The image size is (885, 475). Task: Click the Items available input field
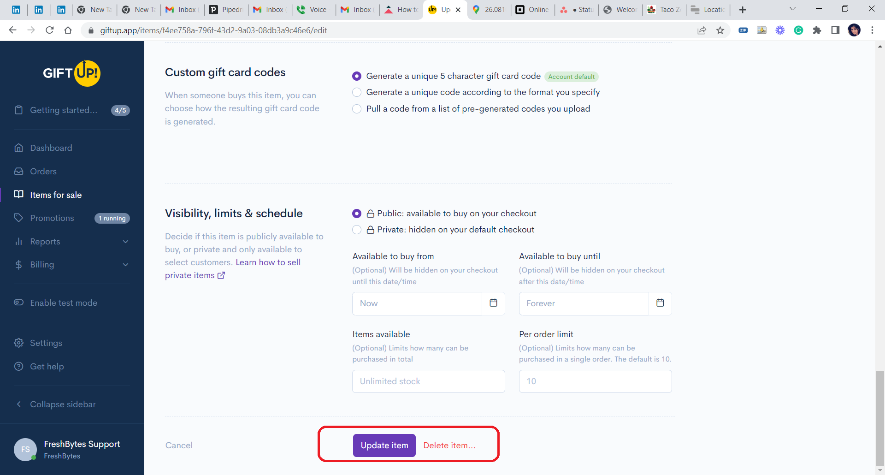point(428,381)
